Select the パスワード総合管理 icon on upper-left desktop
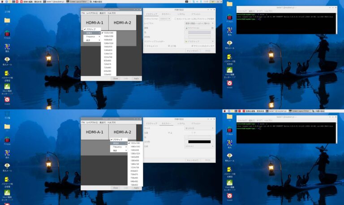This screenshot has height=205, width=344. click(7, 76)
